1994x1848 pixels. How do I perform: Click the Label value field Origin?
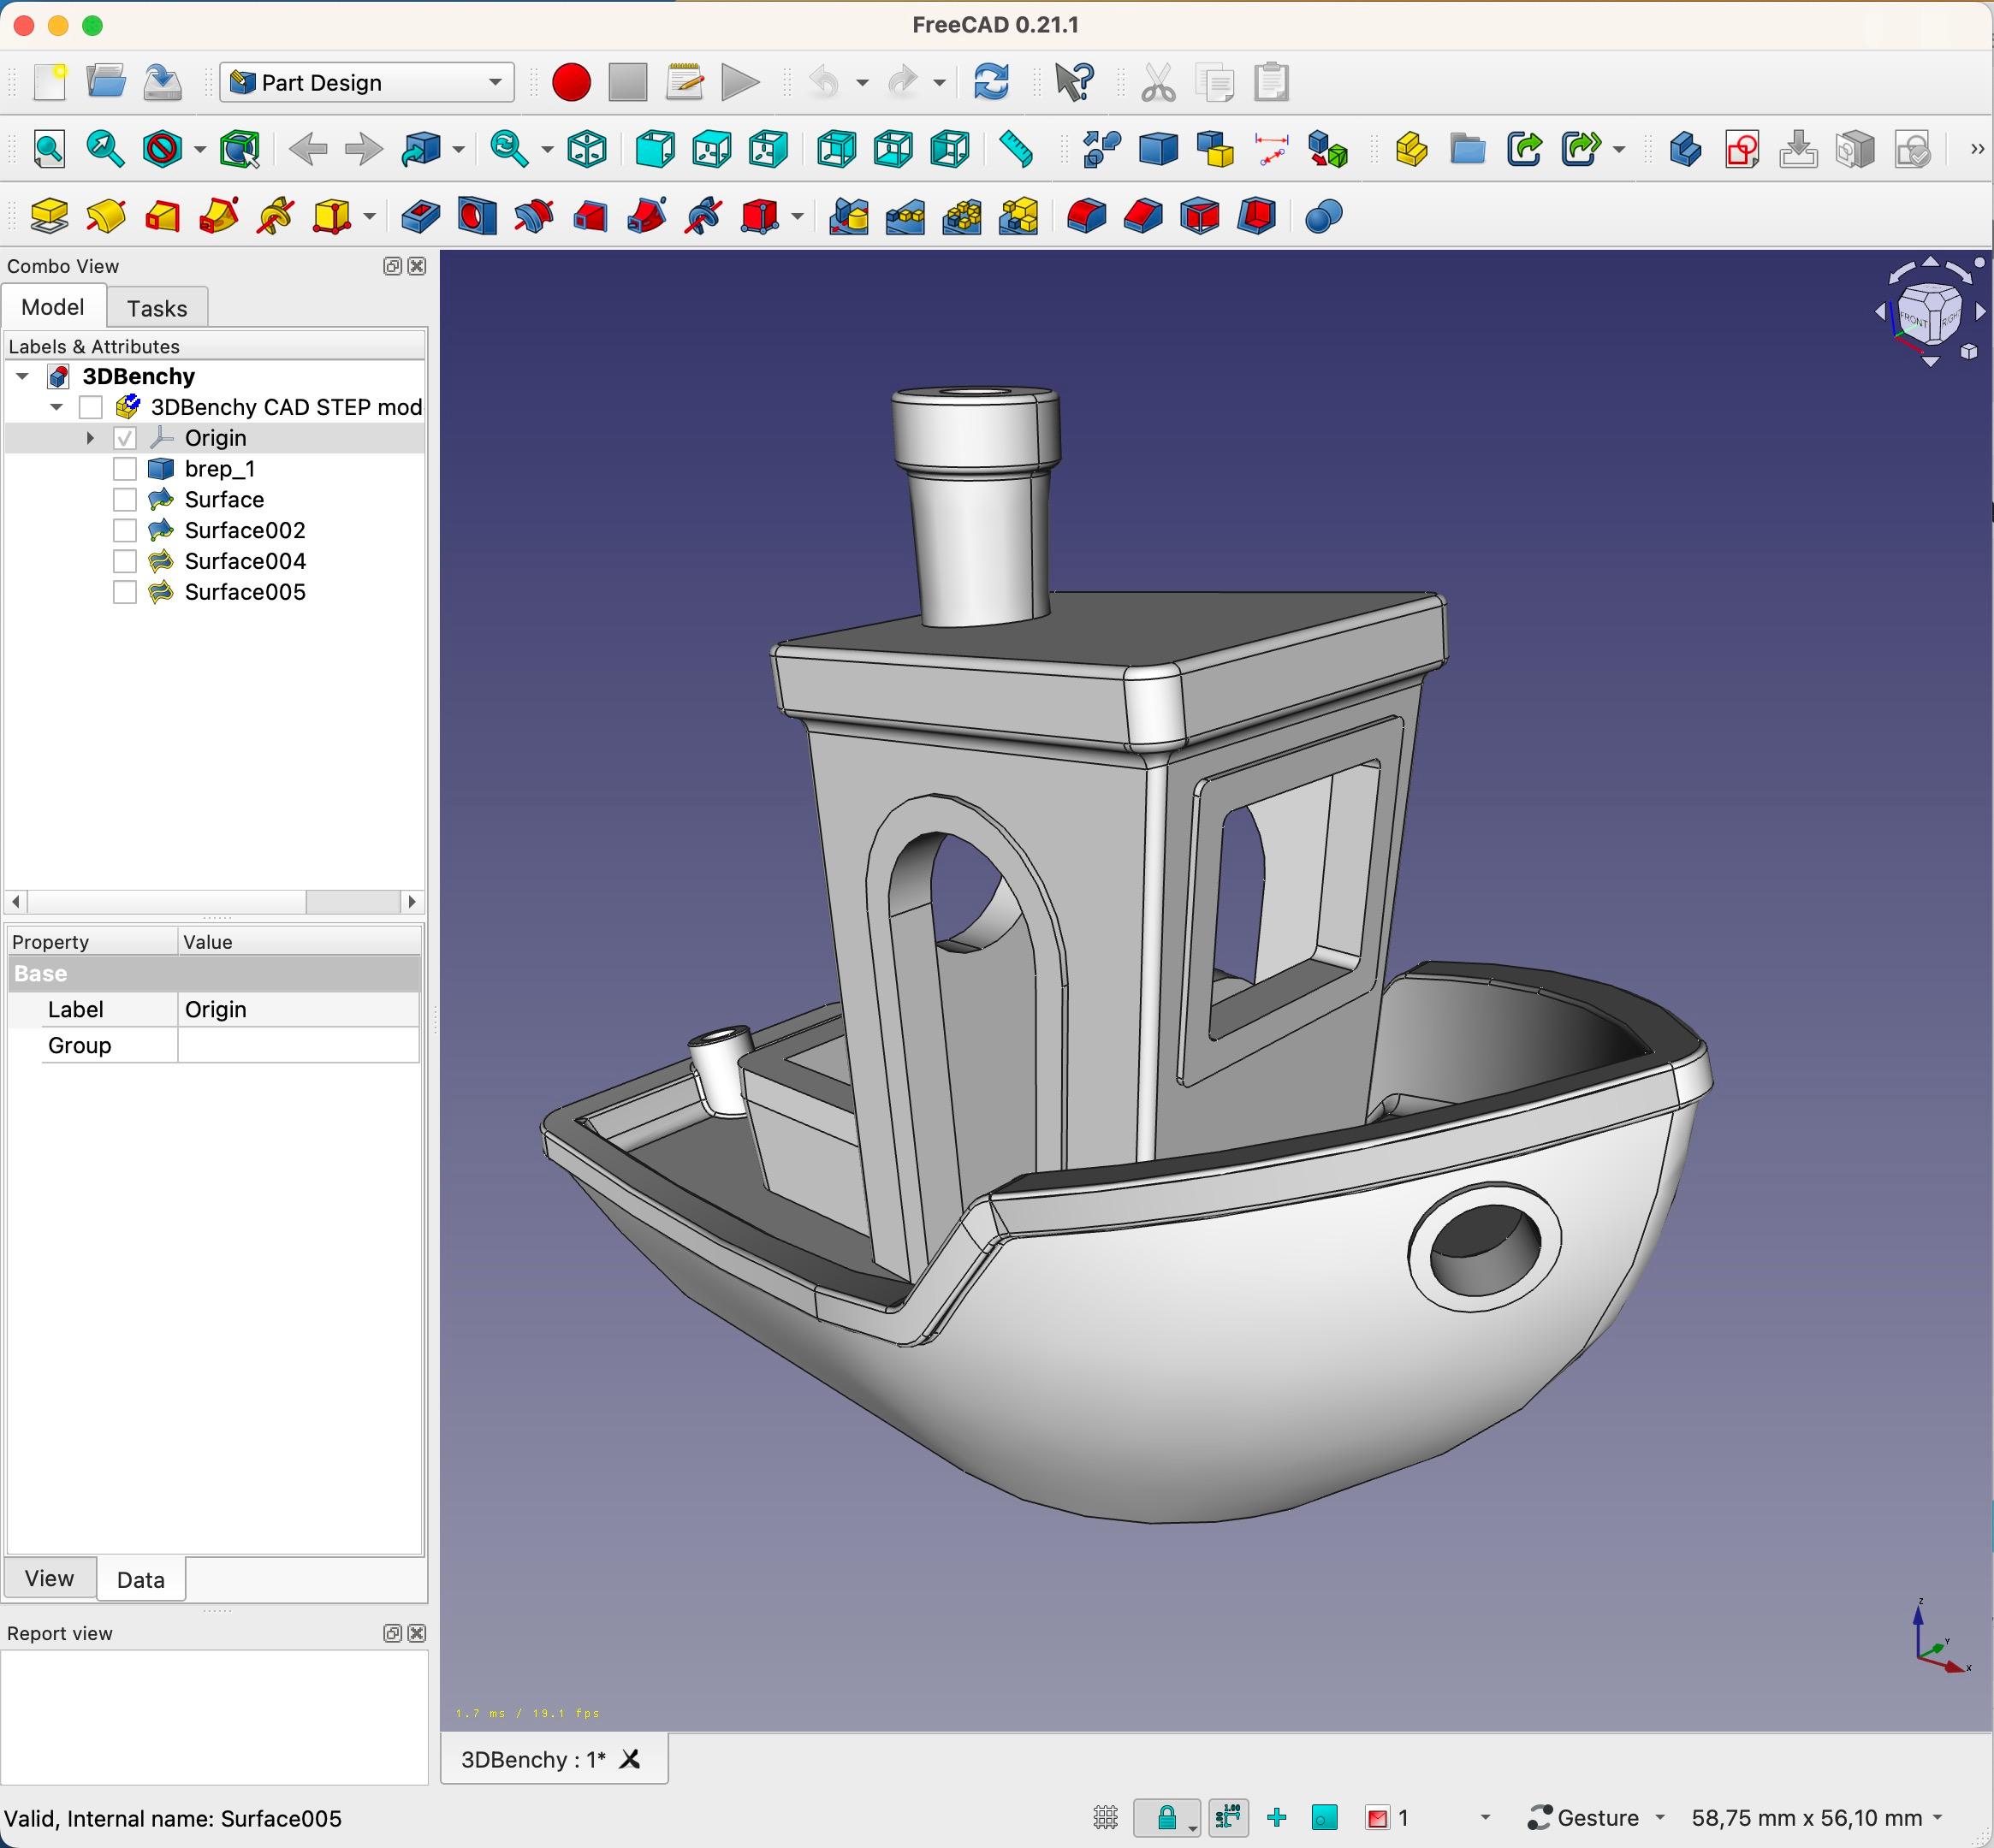[298, 1009]
